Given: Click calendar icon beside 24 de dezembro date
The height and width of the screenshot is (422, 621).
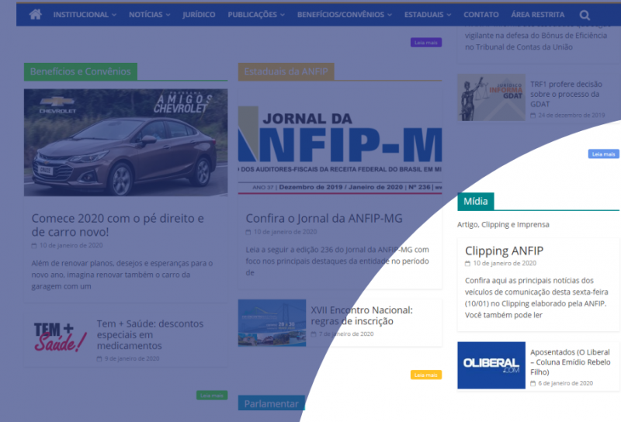Looking at the screenshot, I should [x=533, y=116].
